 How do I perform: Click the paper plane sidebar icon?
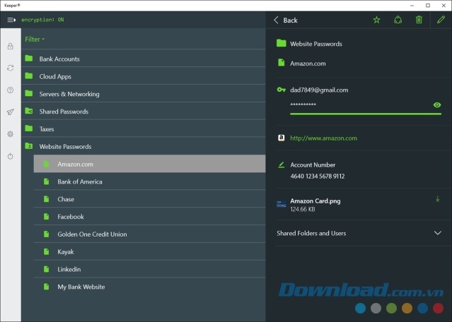coord(10,112)
